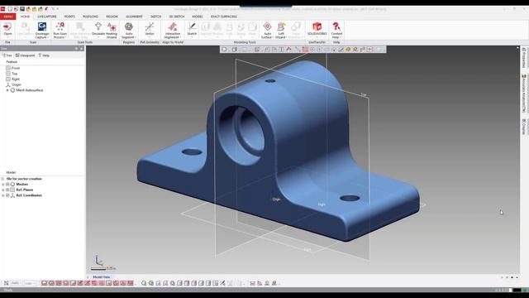
Task: Open the red MENU tab
Action: (7, 17)
